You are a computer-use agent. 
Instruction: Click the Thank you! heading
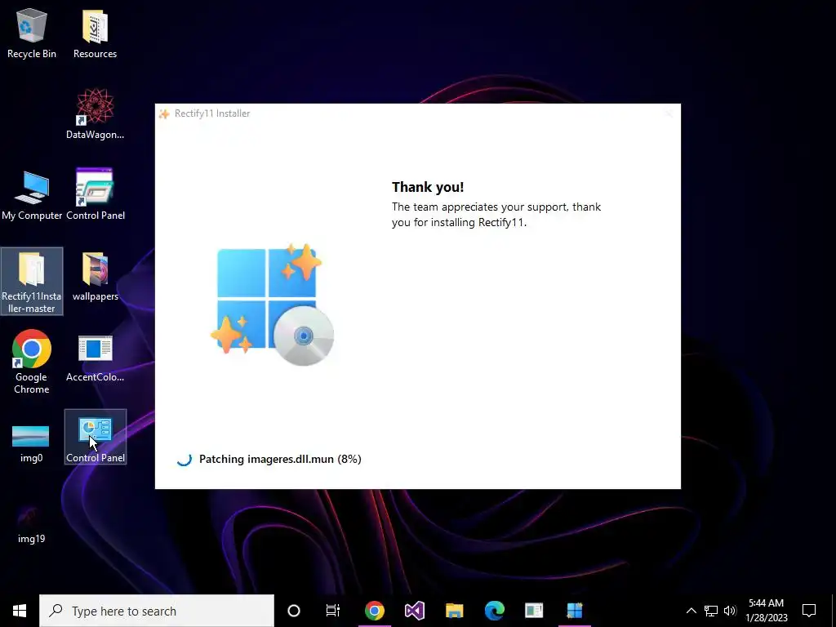pyautogui.click(x=428, y=187)
